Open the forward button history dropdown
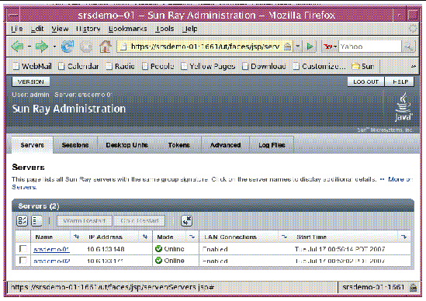 54,47
